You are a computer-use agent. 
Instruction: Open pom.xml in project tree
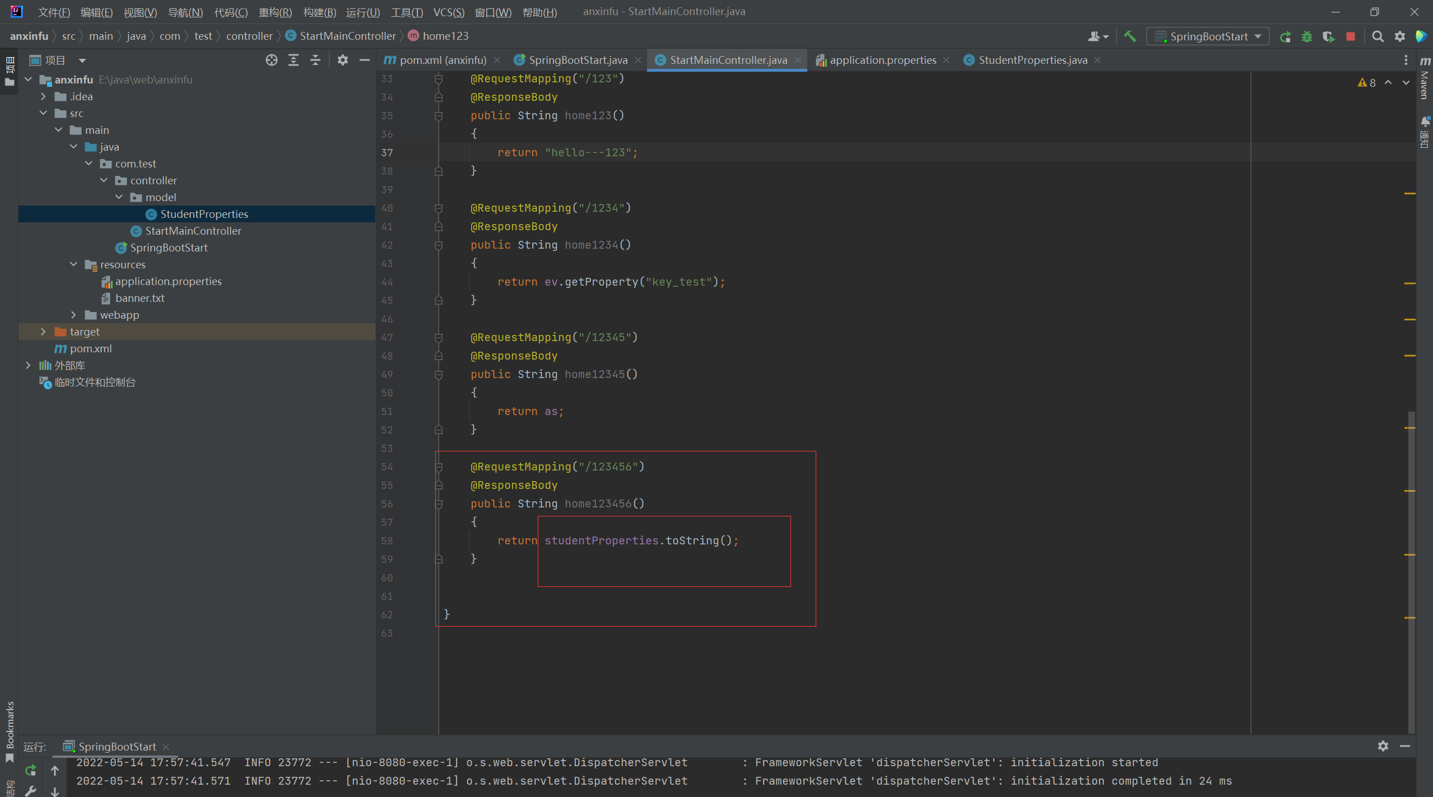click(x=90, y=348)
